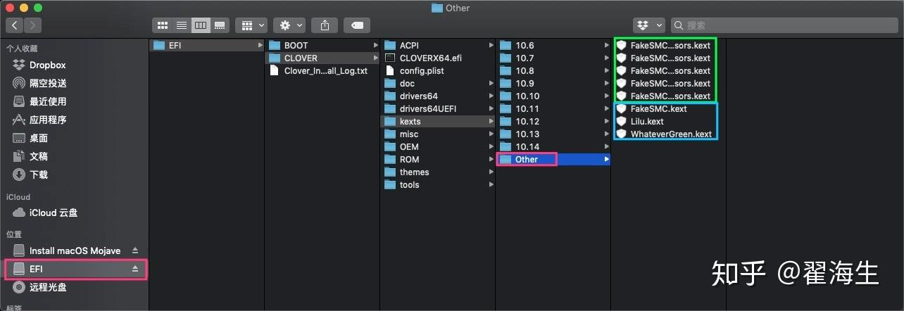Open the doc folder
Viewport: 904px width, 311px height.
coord(437,84)
